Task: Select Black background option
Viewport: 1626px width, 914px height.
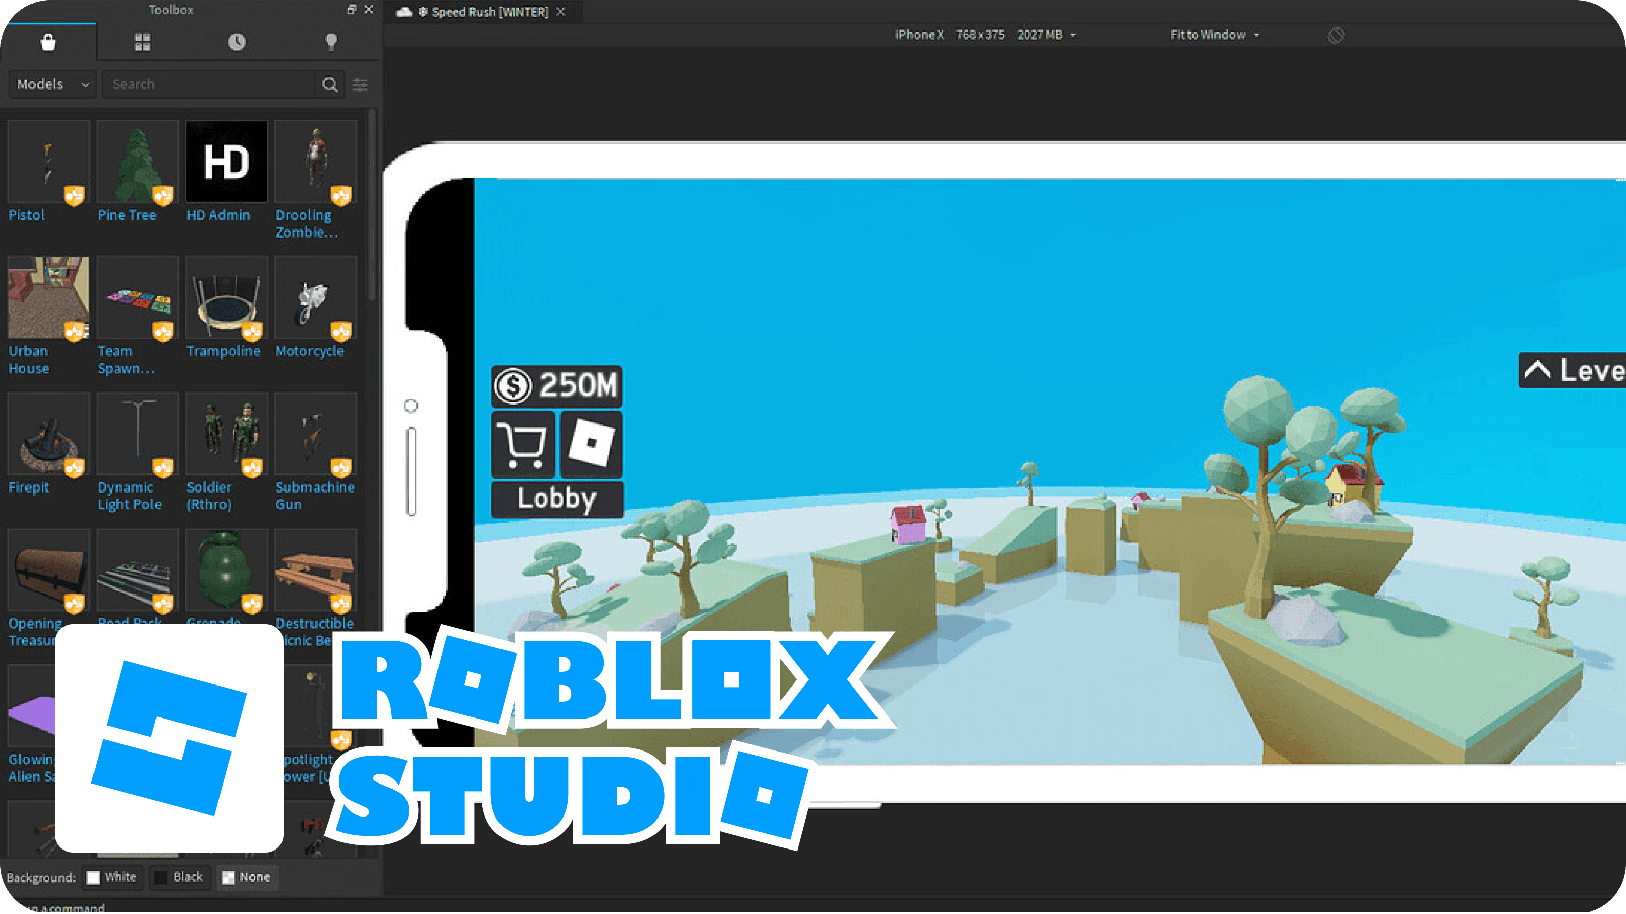Action: [179, 877]
